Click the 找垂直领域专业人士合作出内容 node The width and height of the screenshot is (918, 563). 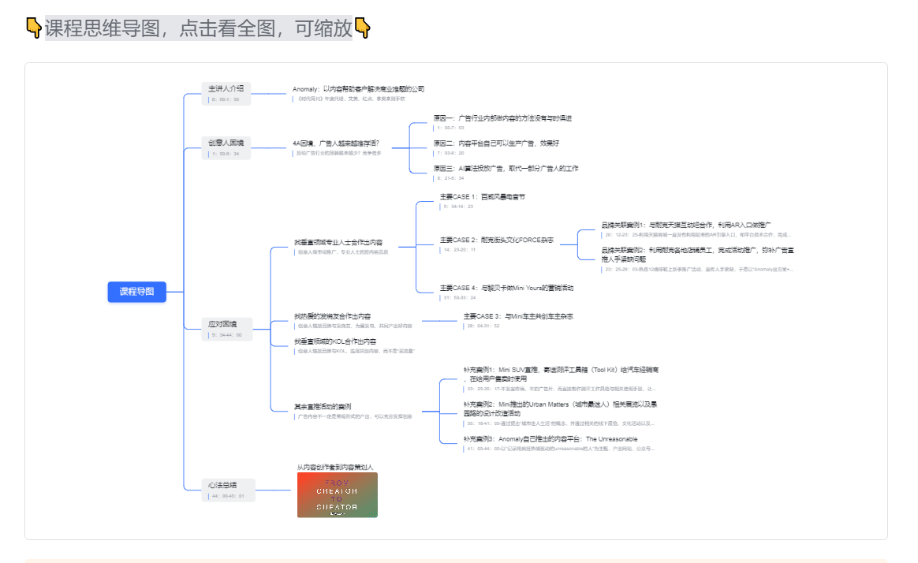[x=338, y=242]
